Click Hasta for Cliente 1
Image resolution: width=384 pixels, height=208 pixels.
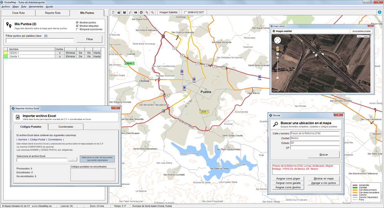click(97, 57)
